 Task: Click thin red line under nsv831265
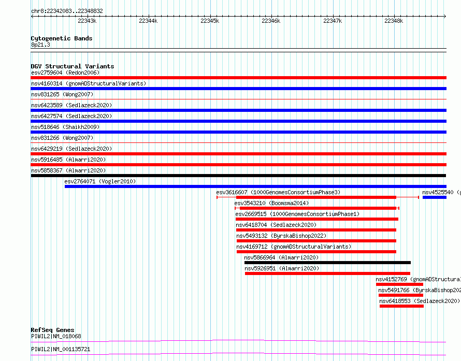pos(238,99)
